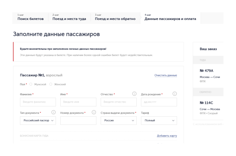Click Заполните данные пассажиров heading
The width and height of the screenshot is (236, 156).
point(56,34)
